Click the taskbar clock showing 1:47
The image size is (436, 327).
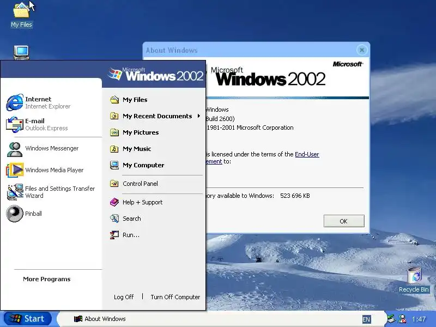click(x=419, y=319)
